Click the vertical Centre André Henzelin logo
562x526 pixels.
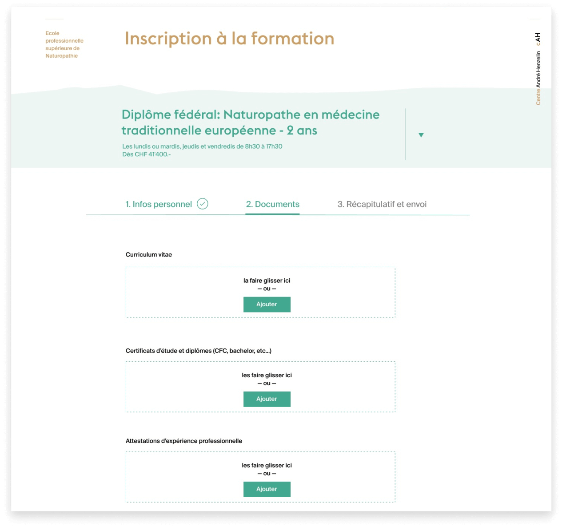[538, 69]
